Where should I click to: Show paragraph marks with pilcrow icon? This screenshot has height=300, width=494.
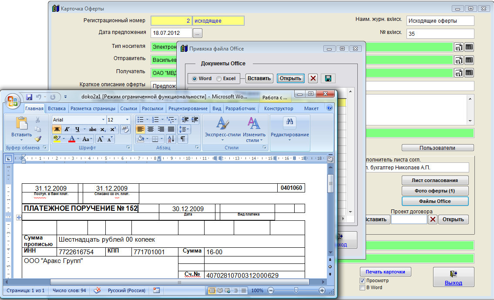(x=183, y=139)
